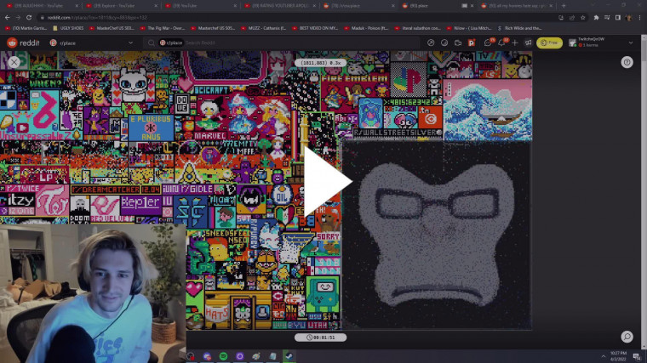Create a new post with plus icon
Image resolution: width=647 pixels, height=363 pixels.
tap(514, 43)
